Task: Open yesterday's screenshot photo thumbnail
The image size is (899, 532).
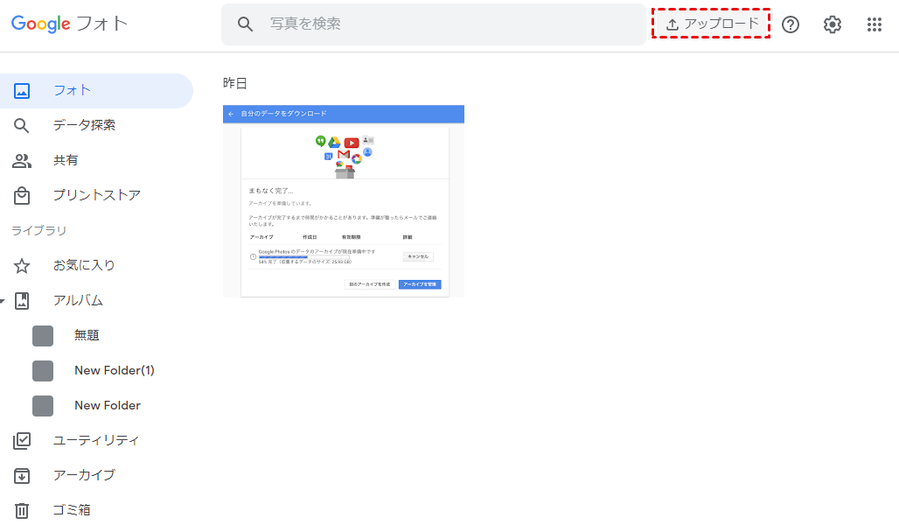Action: tap(344, 201)
